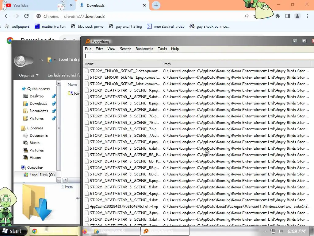Switch to Everything via taskbar button

tap(165, 231)
